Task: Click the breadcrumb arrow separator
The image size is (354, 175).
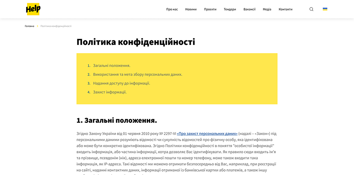Action: (37, 26)
